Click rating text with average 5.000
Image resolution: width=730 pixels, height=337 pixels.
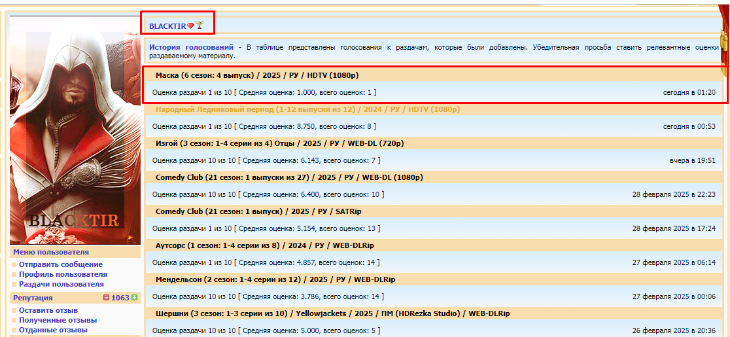click(266, 331)
